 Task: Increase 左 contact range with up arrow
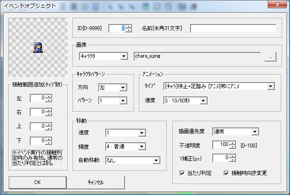click(x=49, y=96)
